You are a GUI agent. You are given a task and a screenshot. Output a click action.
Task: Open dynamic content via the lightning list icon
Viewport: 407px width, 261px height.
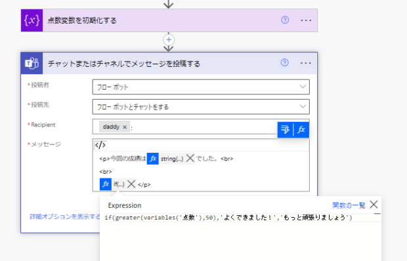coord(286,130)
